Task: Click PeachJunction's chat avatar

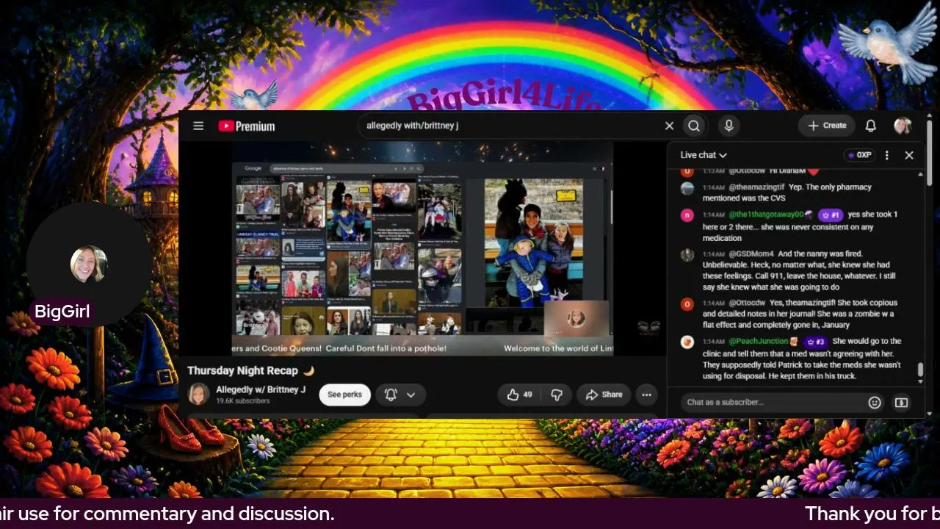Action: tap(687, 342)
